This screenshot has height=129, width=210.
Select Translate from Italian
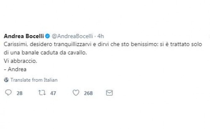click(x=34, y=80)
